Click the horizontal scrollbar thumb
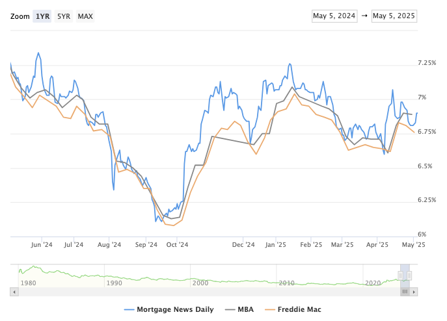Viewport: 447px width, 321px height. tap(405, 292)
